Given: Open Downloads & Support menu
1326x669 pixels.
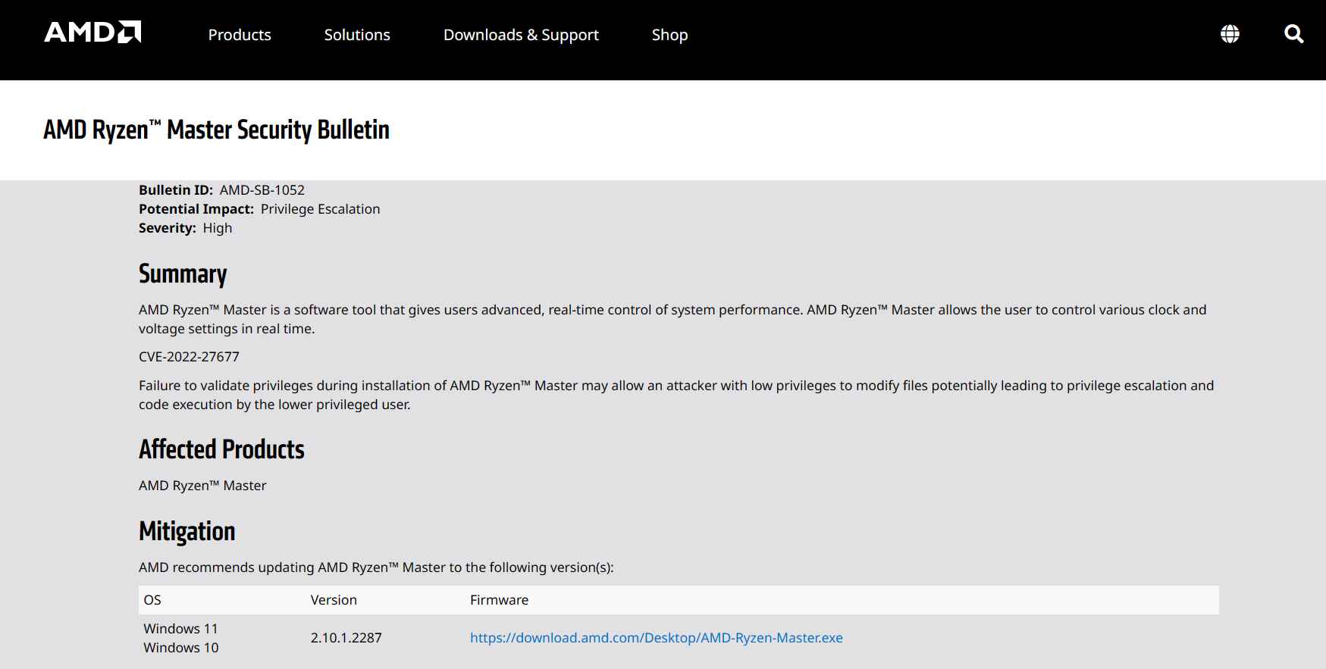Looking at the screenshot, I should (x=521, y=35).
